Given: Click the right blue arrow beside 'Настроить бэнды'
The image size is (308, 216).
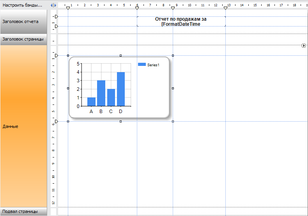Looking at the screenshot, I should click(x=55, y=5).
